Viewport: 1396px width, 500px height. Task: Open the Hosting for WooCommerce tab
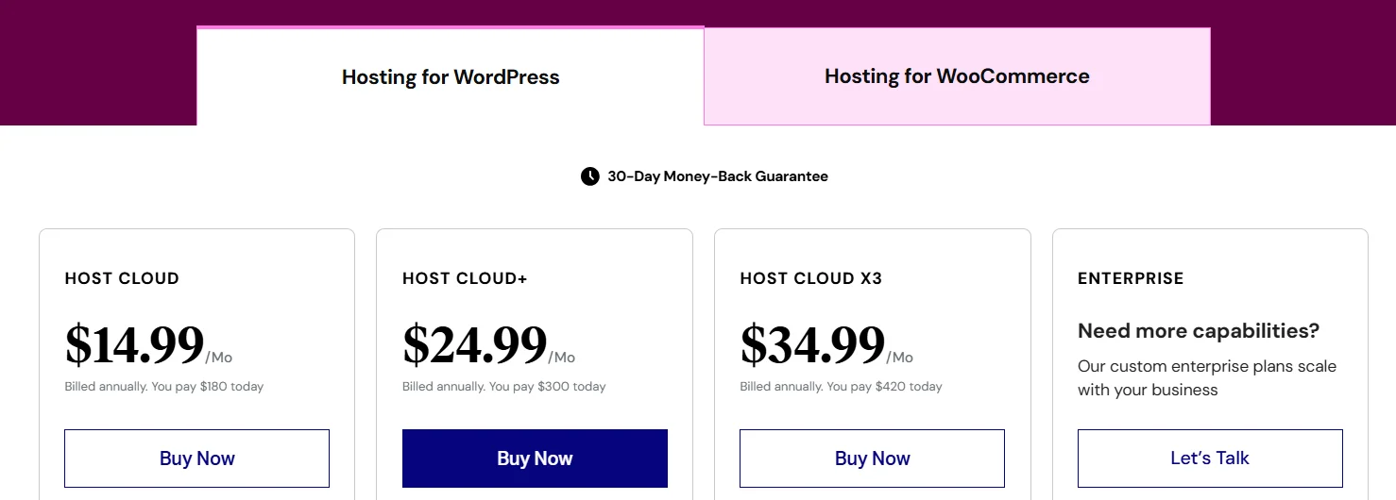click(957, 76)
